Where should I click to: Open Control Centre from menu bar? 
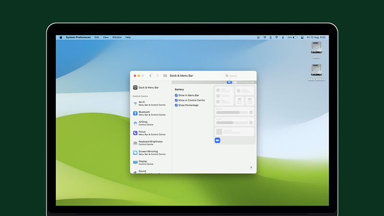point(302,37)
